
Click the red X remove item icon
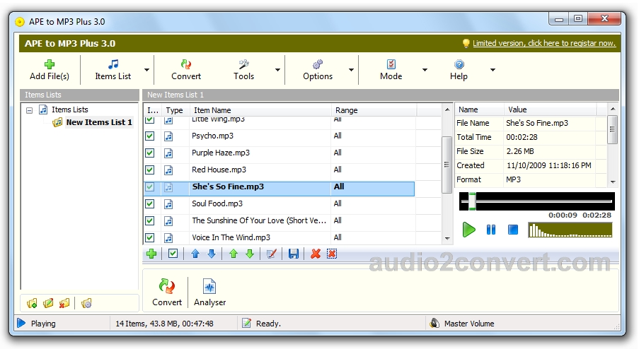(x=316, y=254)
